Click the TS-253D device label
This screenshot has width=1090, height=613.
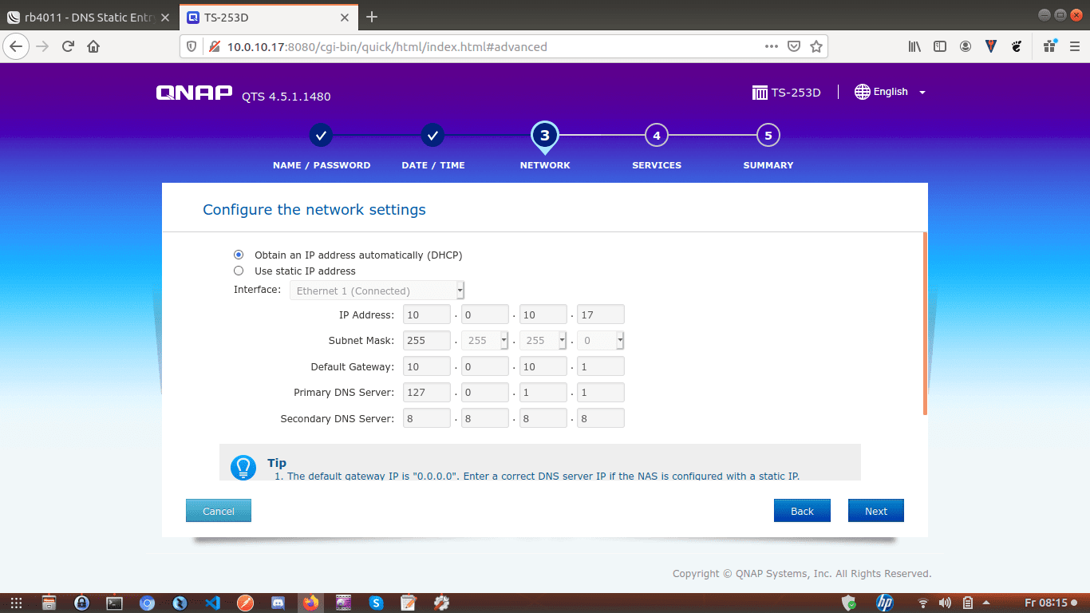[787, 93]
